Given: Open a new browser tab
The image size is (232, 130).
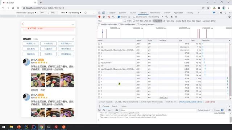Looking at the screenshot, I should (x=41, y=3).
